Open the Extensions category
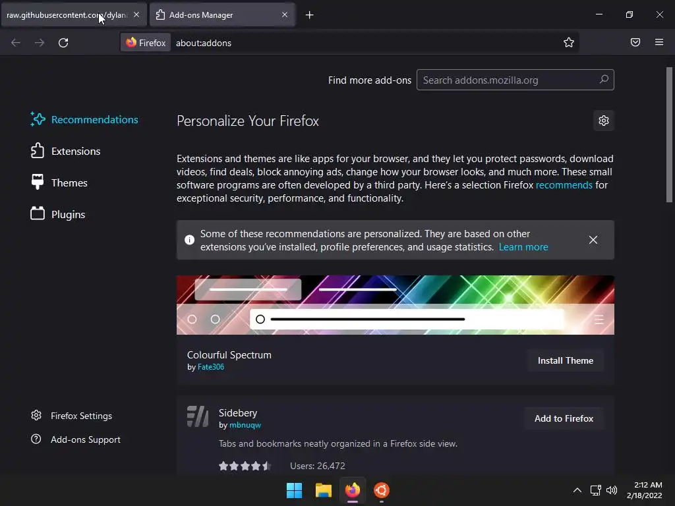This screenshot has height=506, width=675. (65, 151)
